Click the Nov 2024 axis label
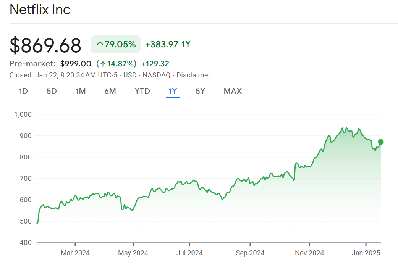The height and width of the screenshot is (269, 398). [309, 253]
